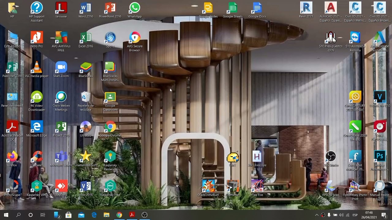Select the S10 Presupuestos 2005 icon

(331, 42)
